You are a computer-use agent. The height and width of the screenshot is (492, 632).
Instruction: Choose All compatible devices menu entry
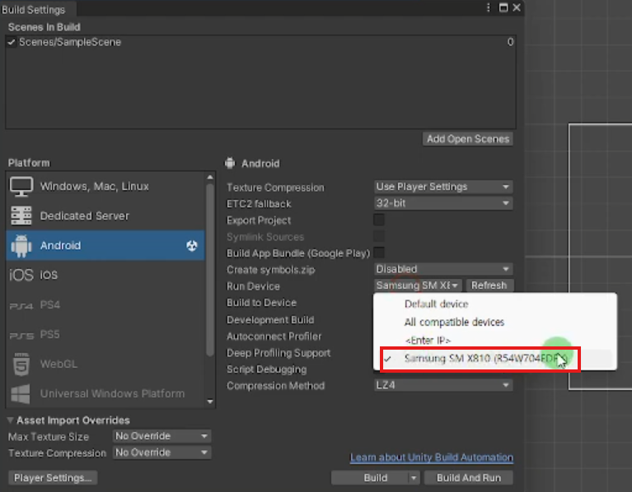[x=495, y=323]
